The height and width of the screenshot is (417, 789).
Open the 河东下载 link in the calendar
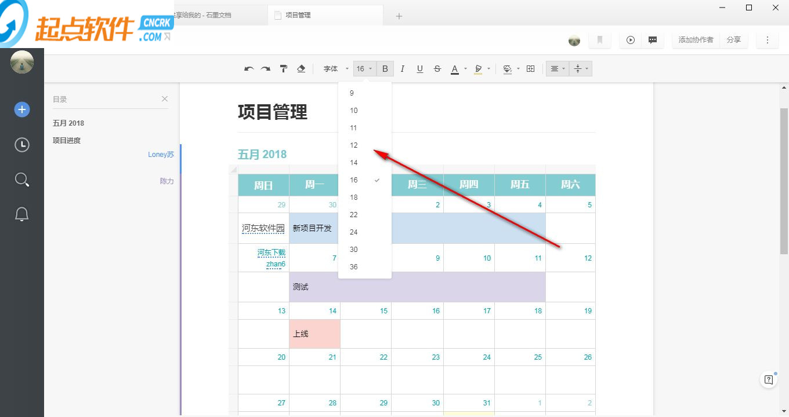272,253
